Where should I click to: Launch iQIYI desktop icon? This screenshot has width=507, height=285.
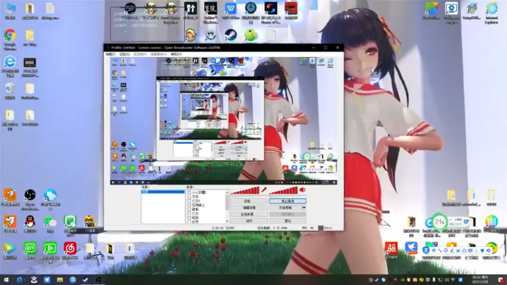[30, 248]
